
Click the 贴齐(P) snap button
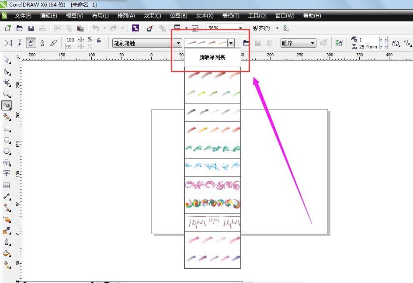pos(261,28)
